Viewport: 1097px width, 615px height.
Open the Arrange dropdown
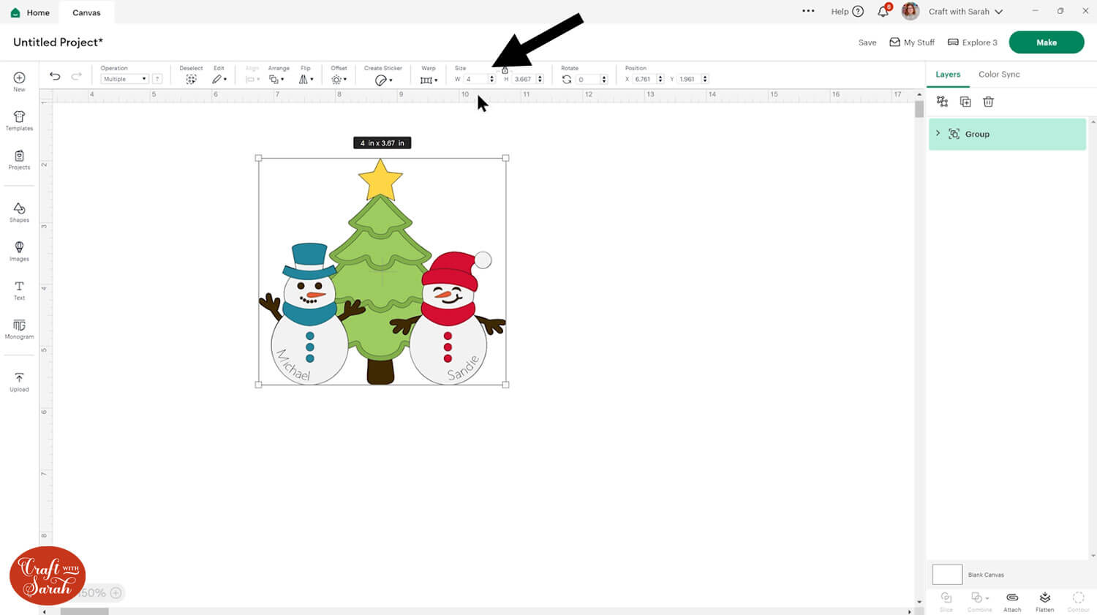(x=276, y=79)
